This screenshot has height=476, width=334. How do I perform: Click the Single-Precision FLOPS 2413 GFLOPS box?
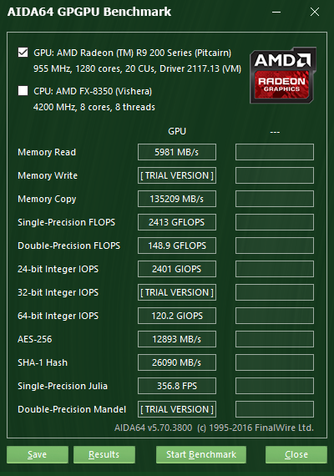click(x=177, y=222)
